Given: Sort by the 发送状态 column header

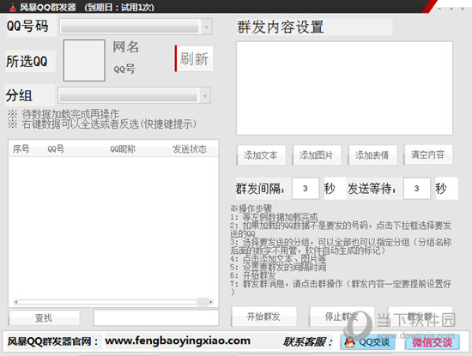Looking at the screenshot, I should [190, 149].
